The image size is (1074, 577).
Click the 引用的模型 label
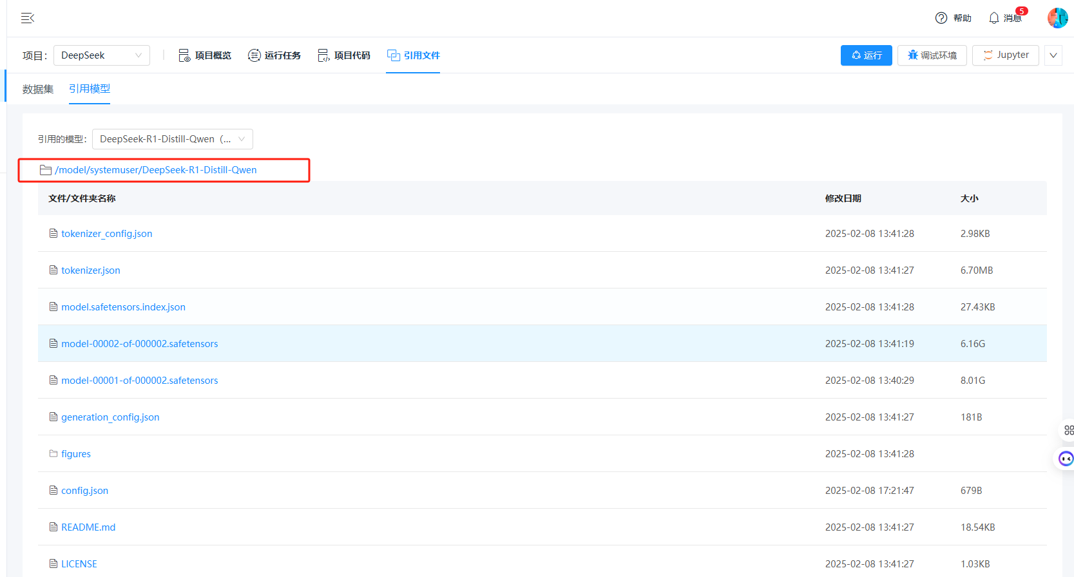click(62, 139)
